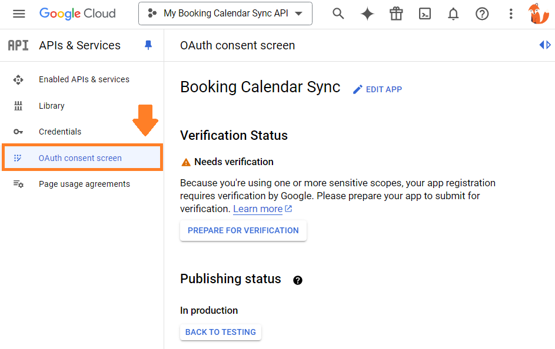Toggle the side panel arrows icon

click(x=545, y=45)
